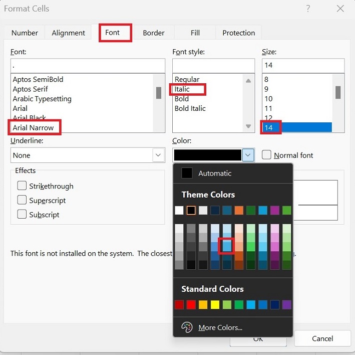Select Arial font in list
The image size is (355, 355).
pos(20,108)
